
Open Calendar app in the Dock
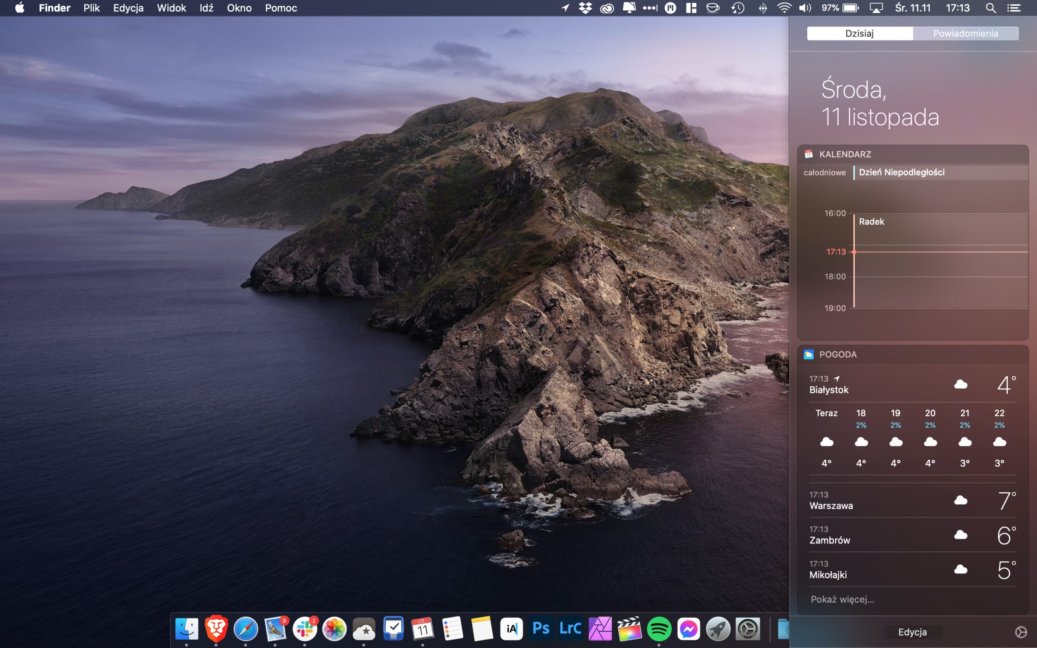(x=423, y=629)
